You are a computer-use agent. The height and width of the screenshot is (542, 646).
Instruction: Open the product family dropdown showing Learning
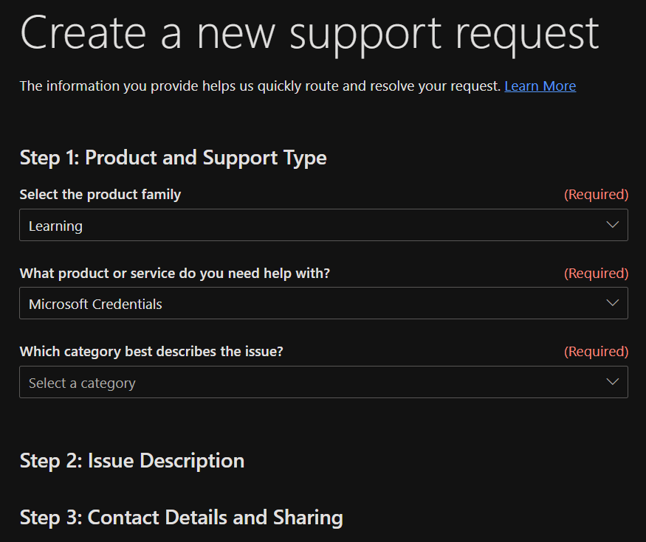click(323, 225)
